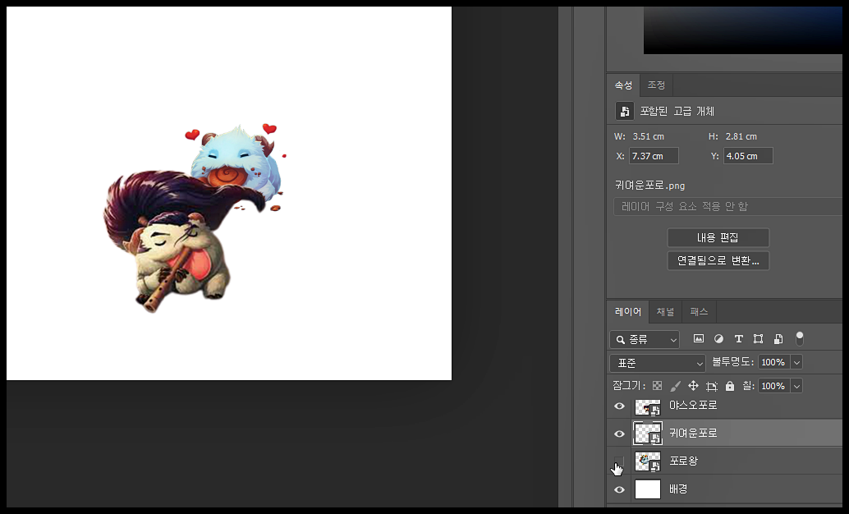Select the 포로왕 layer name
This screenshot has height=514, width=849.
point(683,461)
